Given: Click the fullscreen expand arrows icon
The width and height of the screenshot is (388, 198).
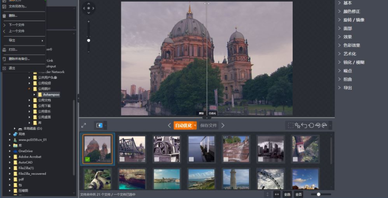Looking at the screenshot, I should pos(84,126).
